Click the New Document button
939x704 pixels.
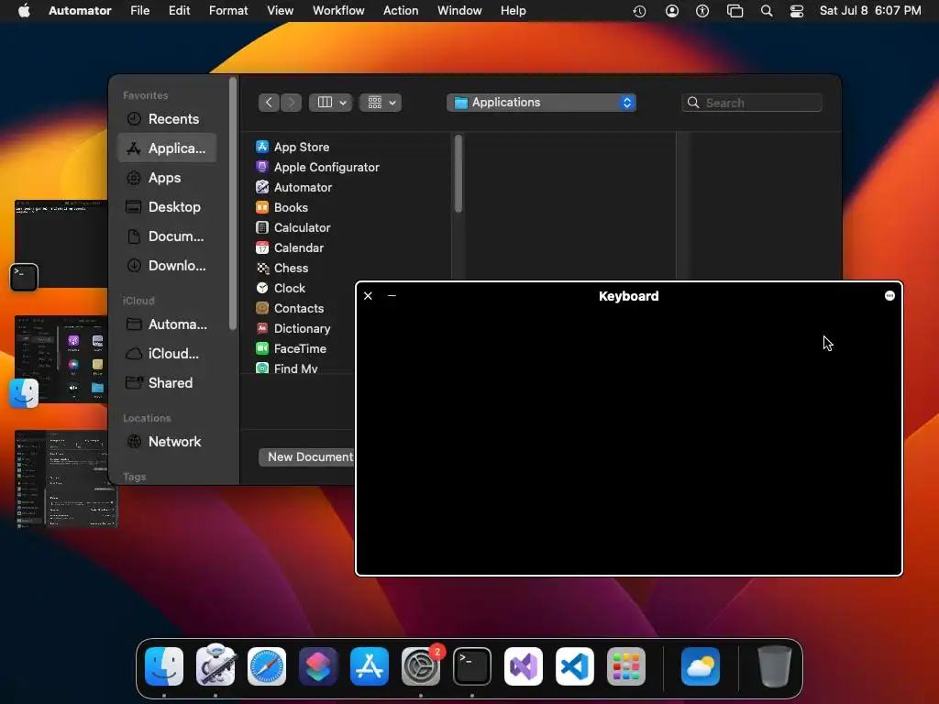(x=308, y=456)
